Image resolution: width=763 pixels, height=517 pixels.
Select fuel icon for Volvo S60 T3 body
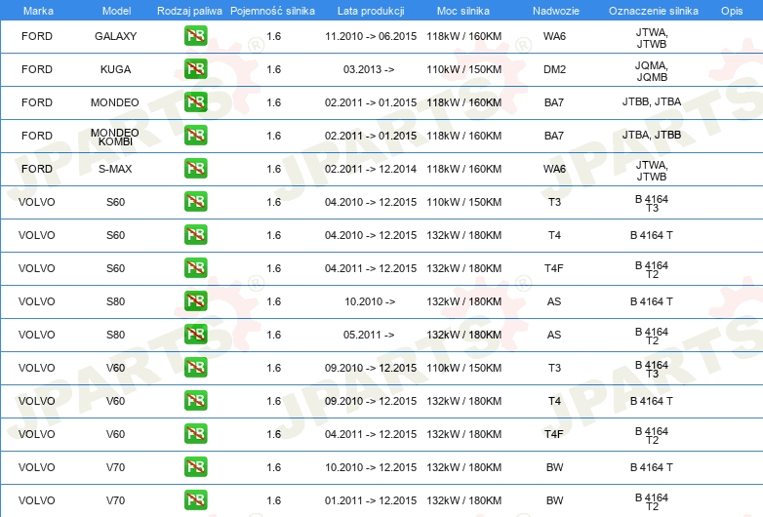coord(195,202)
